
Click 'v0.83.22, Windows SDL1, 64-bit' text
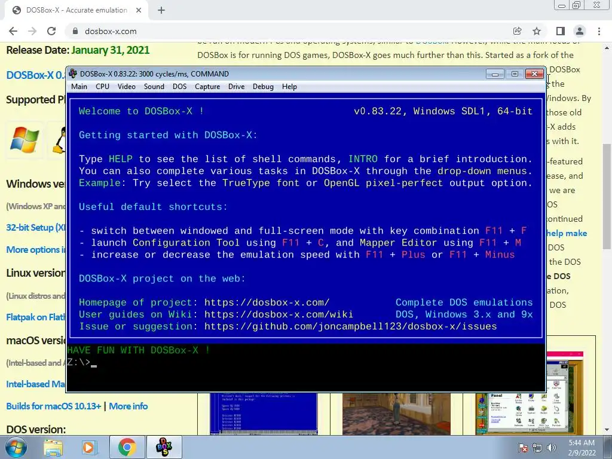(x=443, y=111)
